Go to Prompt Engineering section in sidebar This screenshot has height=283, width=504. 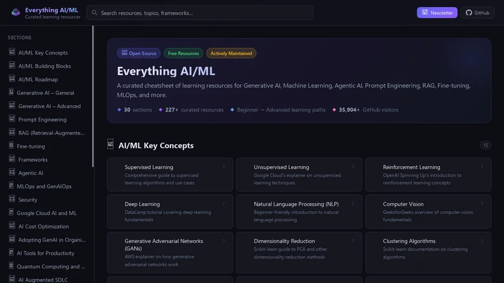(47, 119)
